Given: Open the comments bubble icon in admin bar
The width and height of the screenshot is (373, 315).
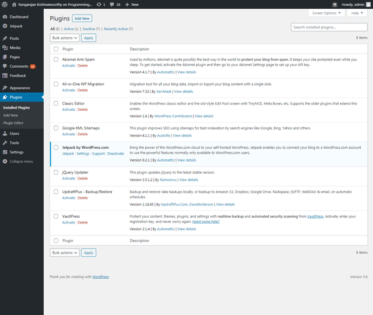Looking at the screenshot, I should [112, 5].
